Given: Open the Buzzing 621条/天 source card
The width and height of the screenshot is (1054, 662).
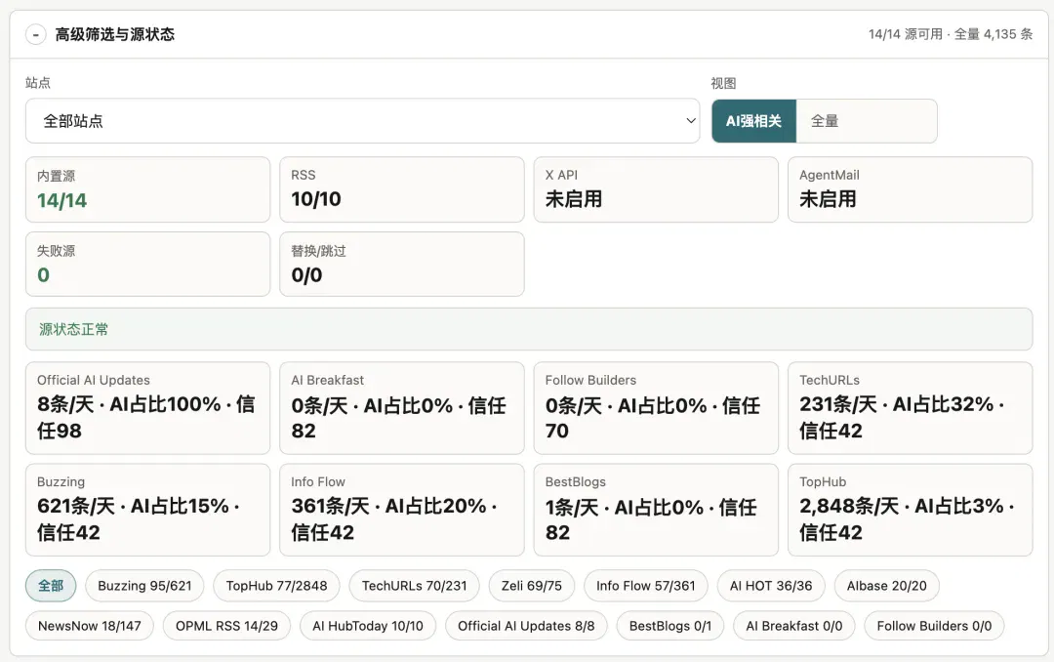Looking at the screenshot, I should click(x=148, y=510).
